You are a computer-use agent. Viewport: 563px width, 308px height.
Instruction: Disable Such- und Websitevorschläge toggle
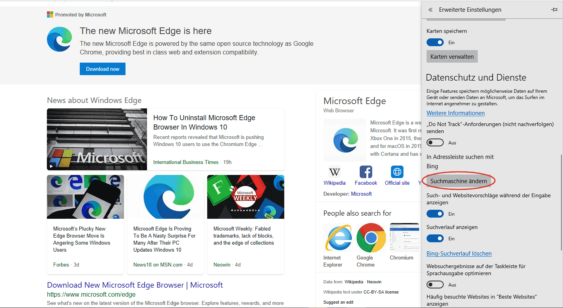click(x=435, y=214)
